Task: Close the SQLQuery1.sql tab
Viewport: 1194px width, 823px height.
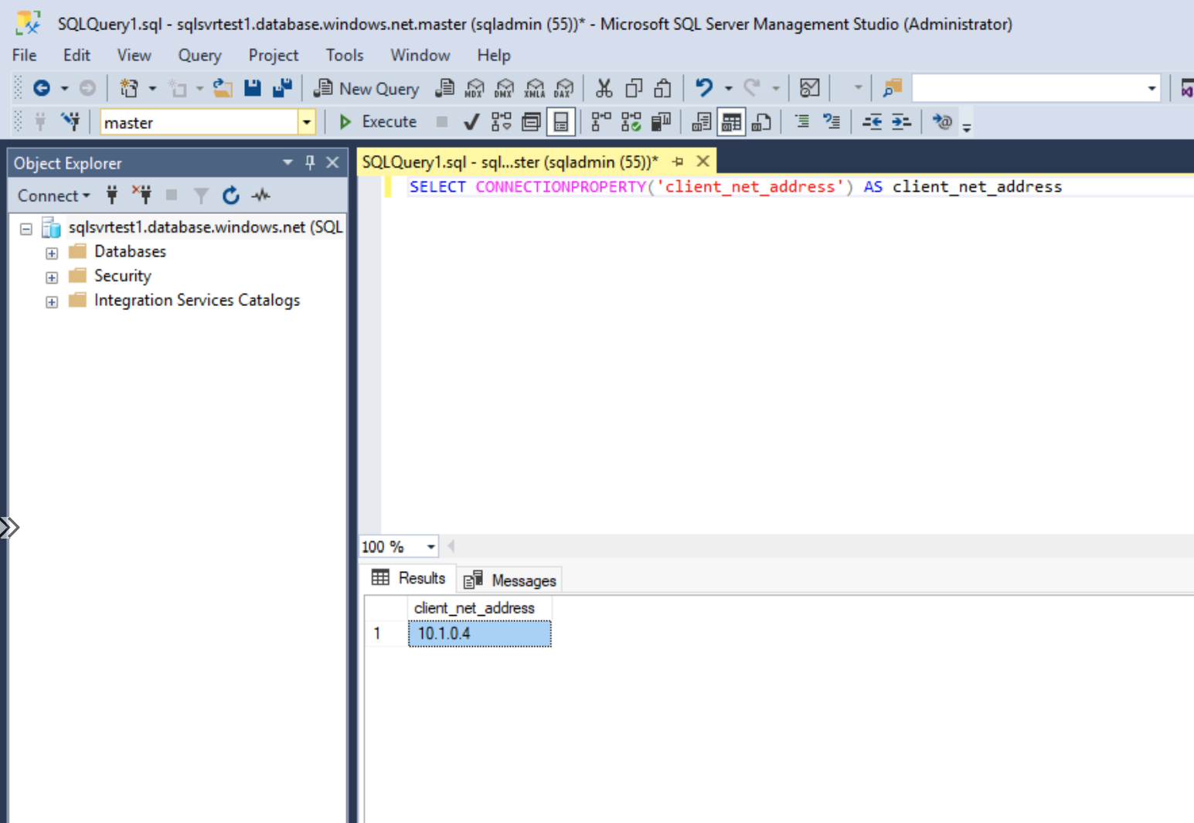Action: click(x=702, y=162)
